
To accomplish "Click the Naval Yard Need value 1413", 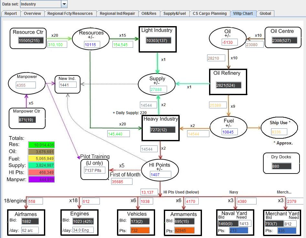I will coord(245,223).
